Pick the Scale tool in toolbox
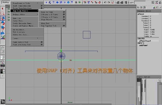The width and height of the screenshot is (162, 105). coord(3,28)
